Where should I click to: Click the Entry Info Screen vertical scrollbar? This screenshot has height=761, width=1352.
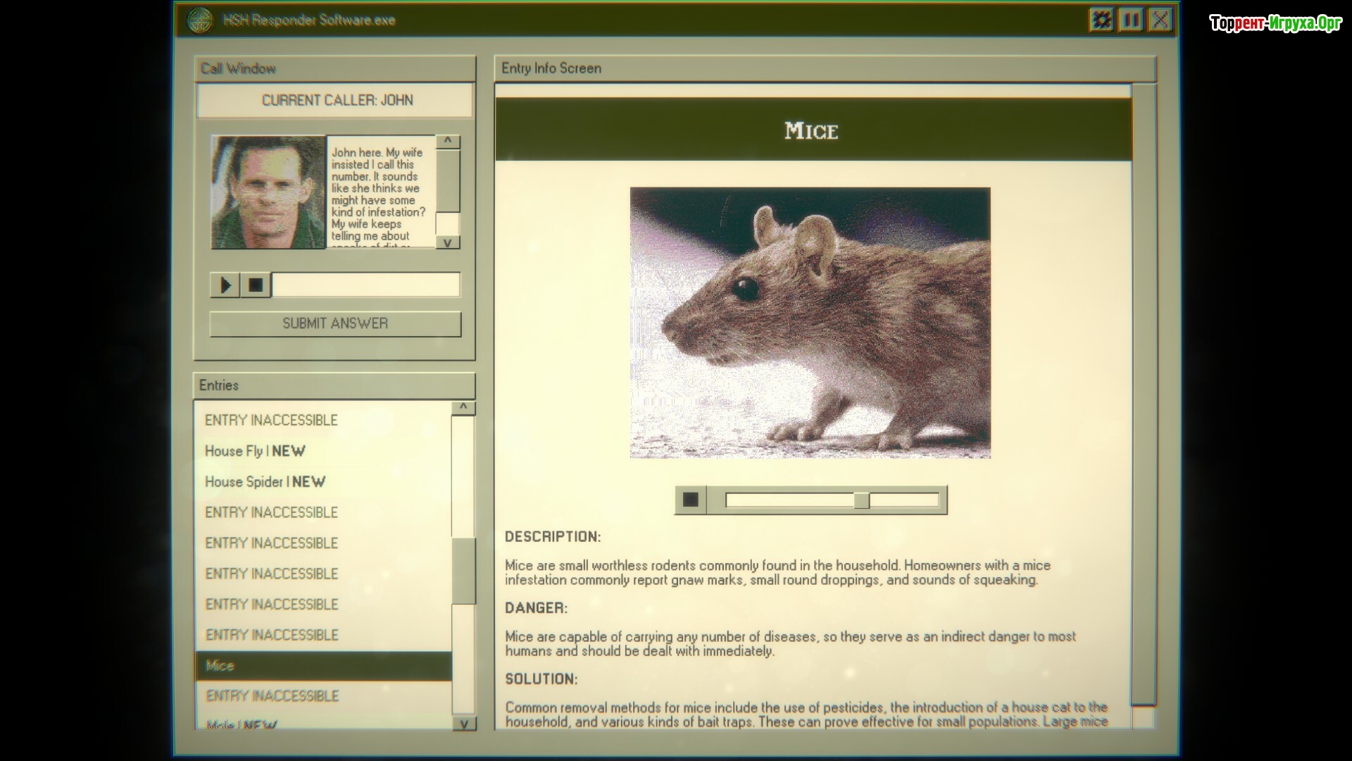1143,395
